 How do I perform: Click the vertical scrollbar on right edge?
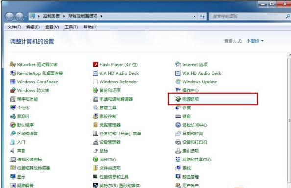pos(290,120)
